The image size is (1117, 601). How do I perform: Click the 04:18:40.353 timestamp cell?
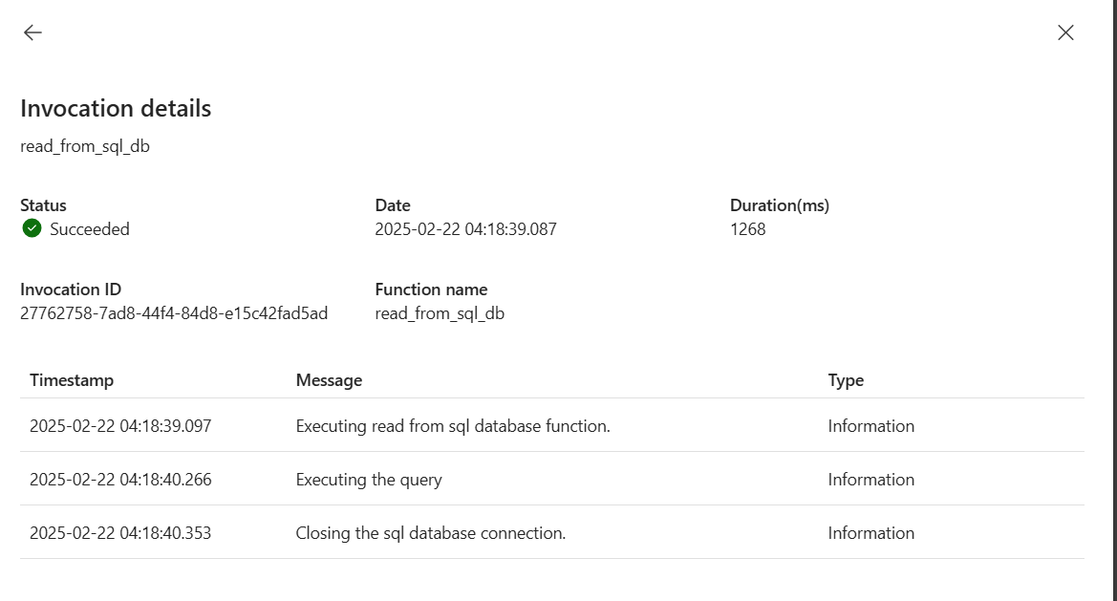[x=120, y=533]
